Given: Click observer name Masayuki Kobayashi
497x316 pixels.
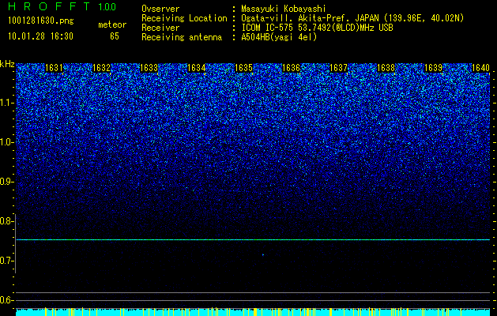Looking at the screenshot, I should (x=284, y=9).
